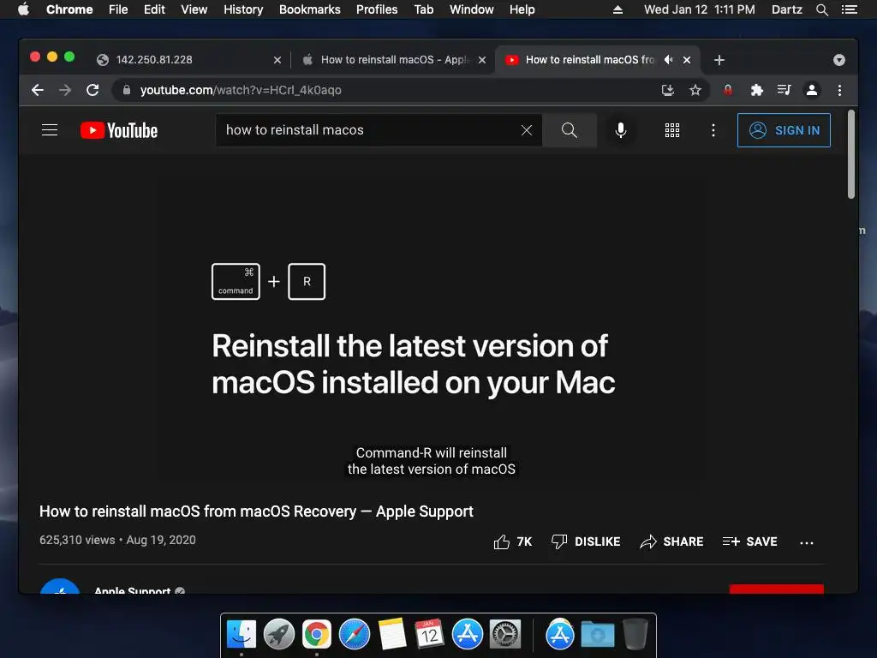877x658 pixels.
Task: Click the page vertical scrollbar
Action: pos(850,154)
